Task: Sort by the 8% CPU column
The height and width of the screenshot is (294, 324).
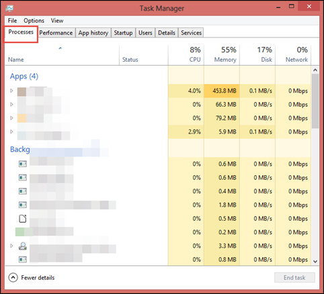Action: (186, 55)
